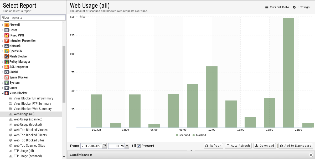Click the Users icon in tree

tap(6, 88)
